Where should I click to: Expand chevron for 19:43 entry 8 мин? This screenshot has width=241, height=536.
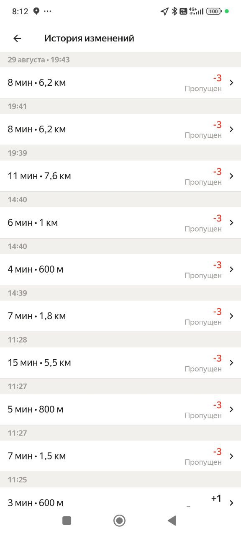point(232,83)
